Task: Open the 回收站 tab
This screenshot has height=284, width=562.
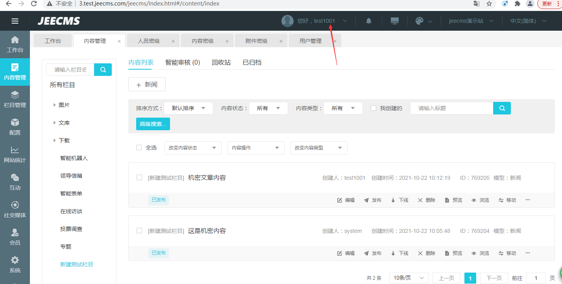Action: 221,62
